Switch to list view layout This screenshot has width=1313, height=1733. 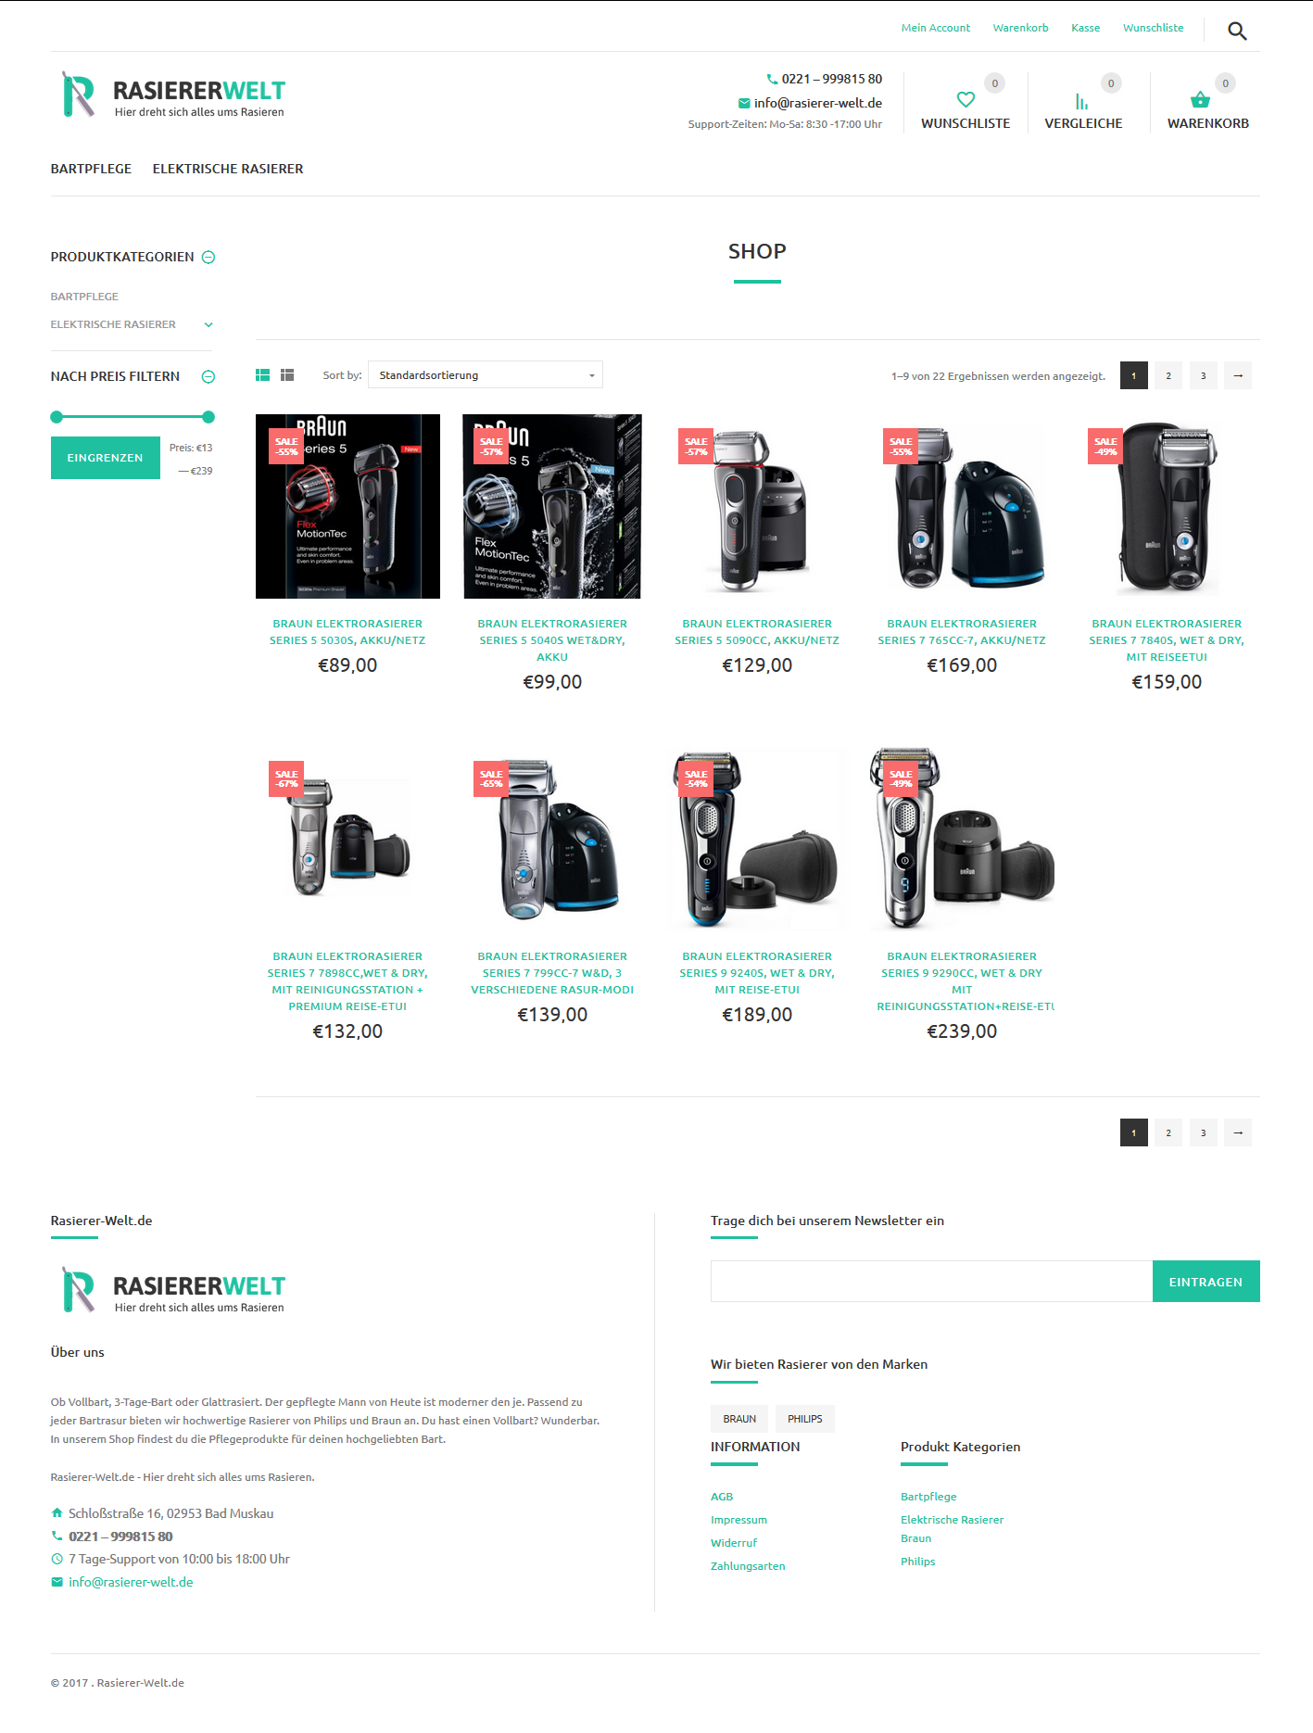click(x=287, y=375)
